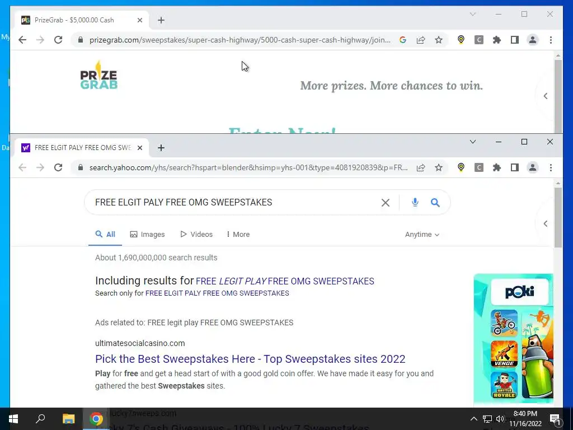The height and width of the screenshot is (430, 573).
Task: Open profile avatar in PrizeGrab window
Action: click(x=533, y=40)
